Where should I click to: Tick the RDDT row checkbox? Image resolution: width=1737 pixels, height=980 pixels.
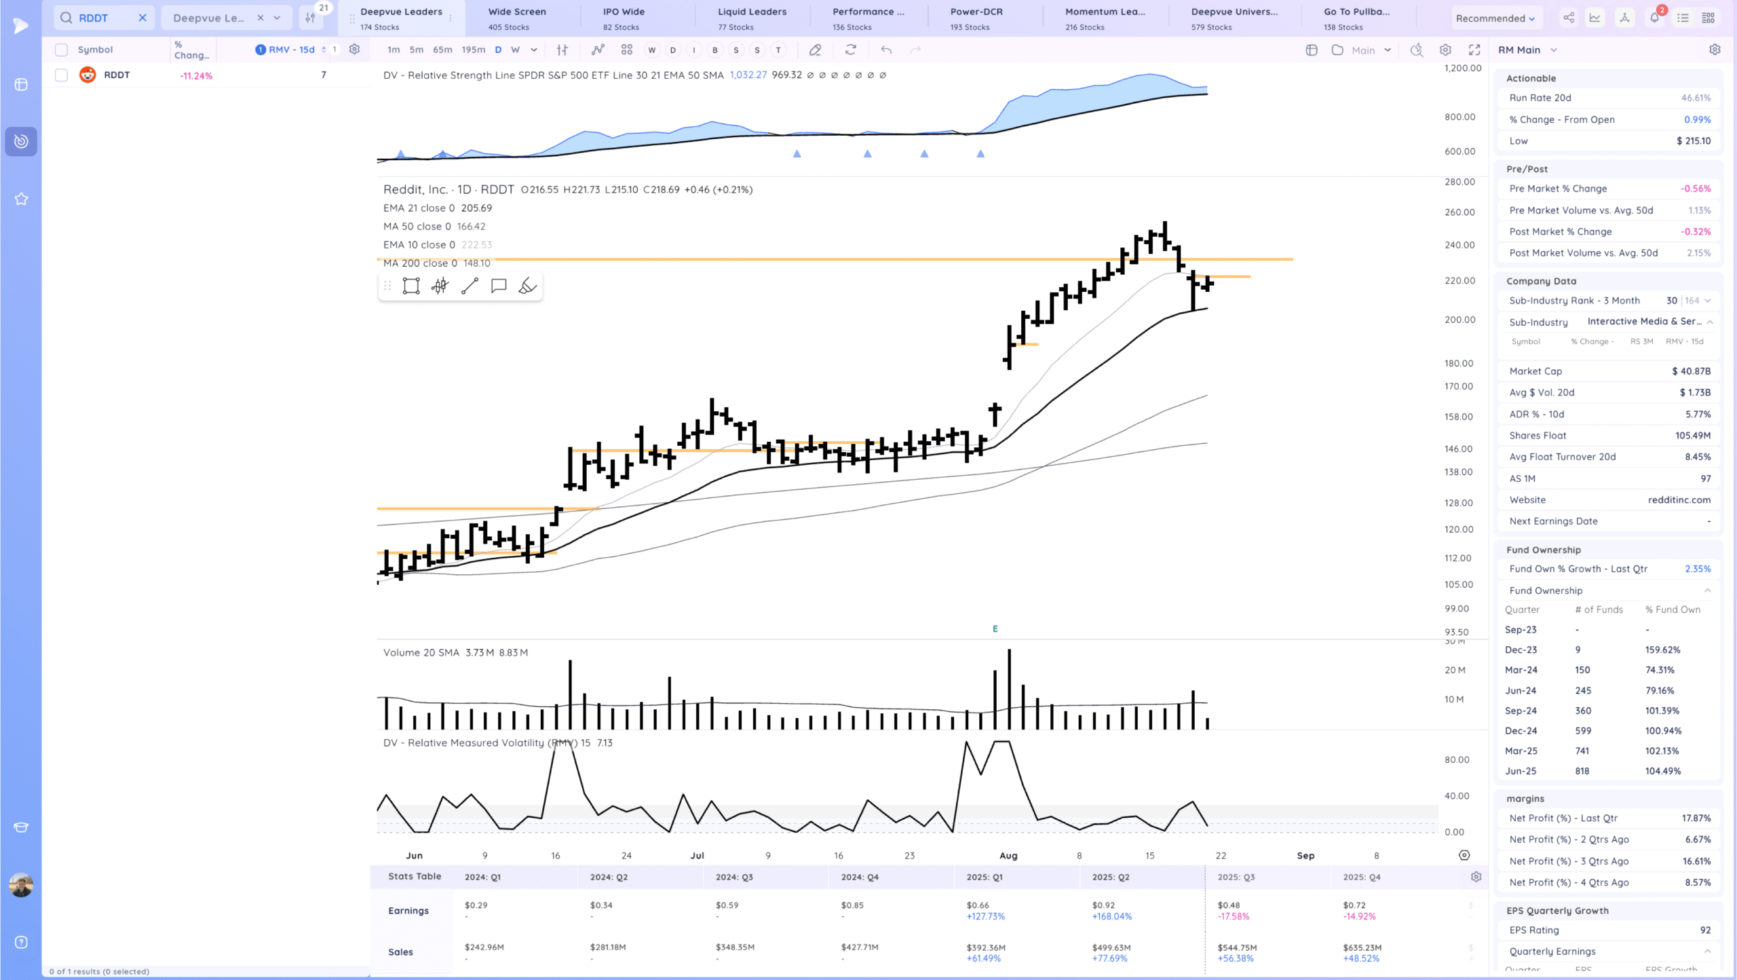(x=61, y=75)
